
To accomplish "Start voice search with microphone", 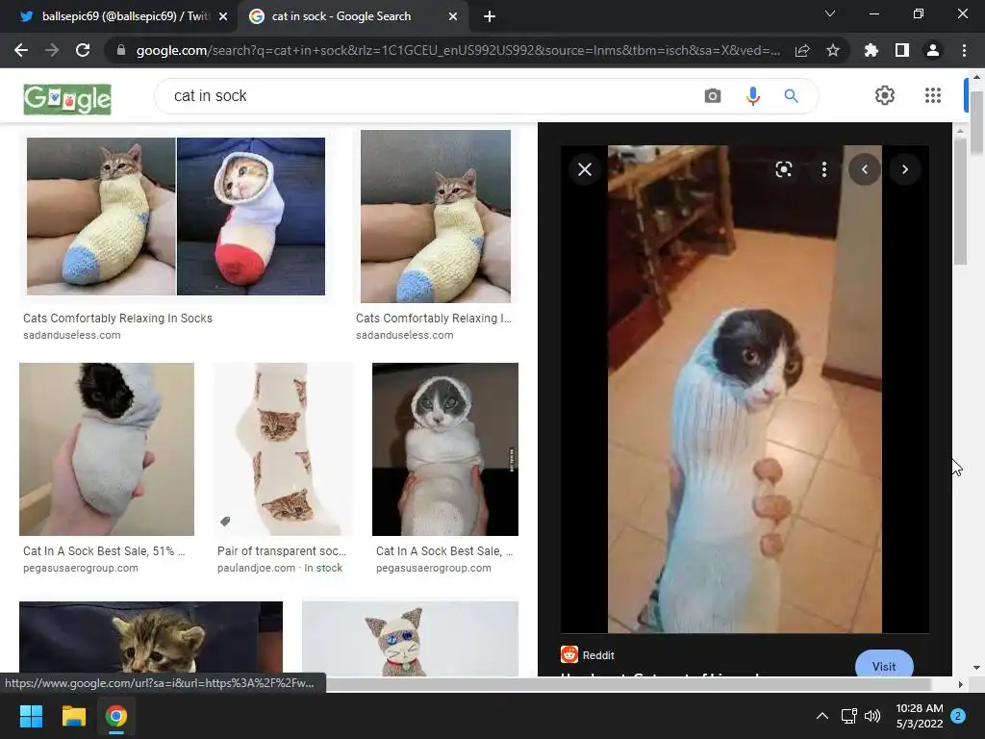I will tap(752, 96).
